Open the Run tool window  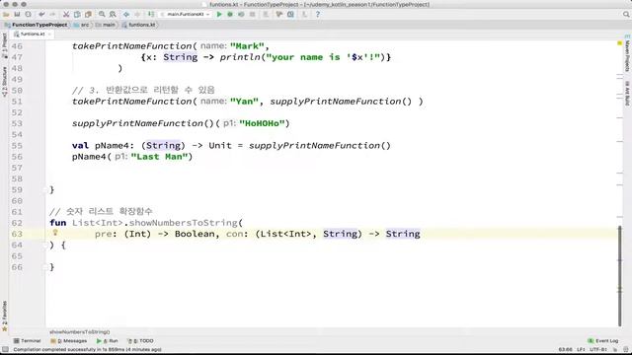tap(108, 341)
